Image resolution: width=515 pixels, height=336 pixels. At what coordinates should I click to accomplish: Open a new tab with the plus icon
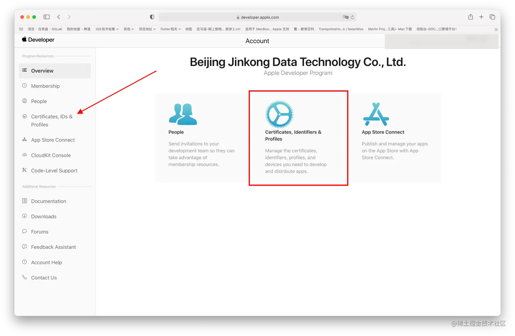click(481, 17)
